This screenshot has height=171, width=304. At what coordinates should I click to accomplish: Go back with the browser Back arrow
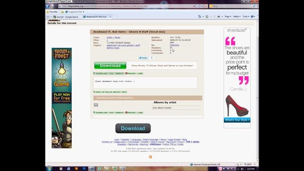(x=47, y=6)
